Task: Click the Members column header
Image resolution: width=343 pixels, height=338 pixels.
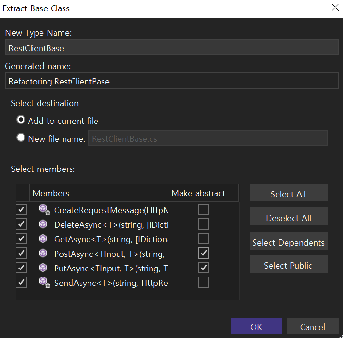Action: pos(99,193)
